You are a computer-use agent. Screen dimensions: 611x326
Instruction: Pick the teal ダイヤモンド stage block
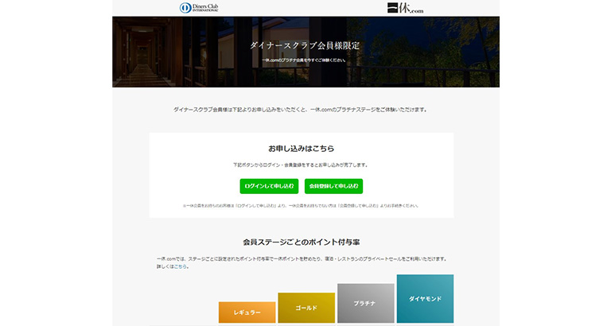425,299
